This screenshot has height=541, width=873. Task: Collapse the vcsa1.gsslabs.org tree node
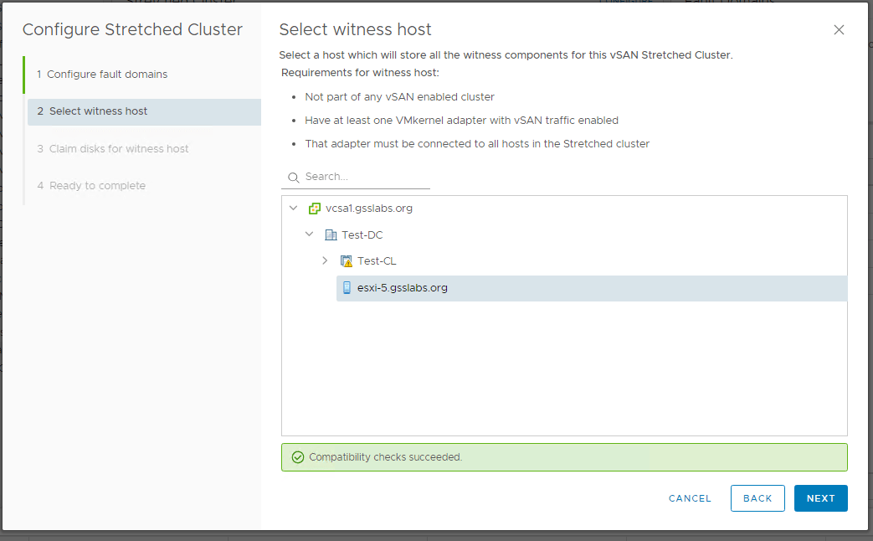293,208
